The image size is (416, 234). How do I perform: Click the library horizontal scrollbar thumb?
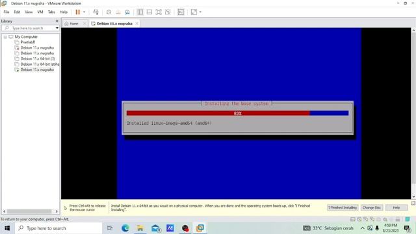(x=29, y=211)
